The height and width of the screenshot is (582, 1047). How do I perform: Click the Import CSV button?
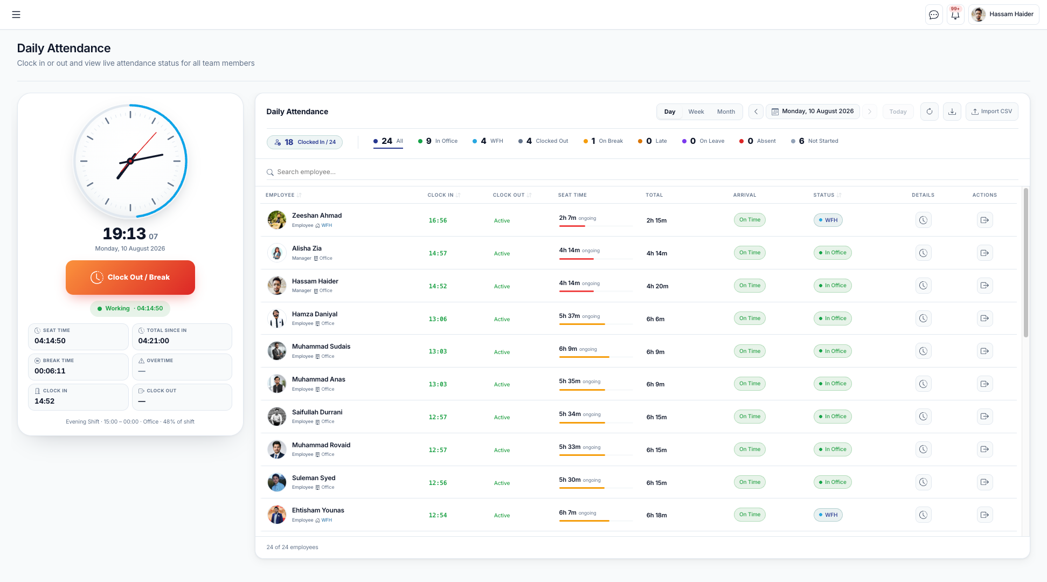pyautogui.click(x=991, y=112)
